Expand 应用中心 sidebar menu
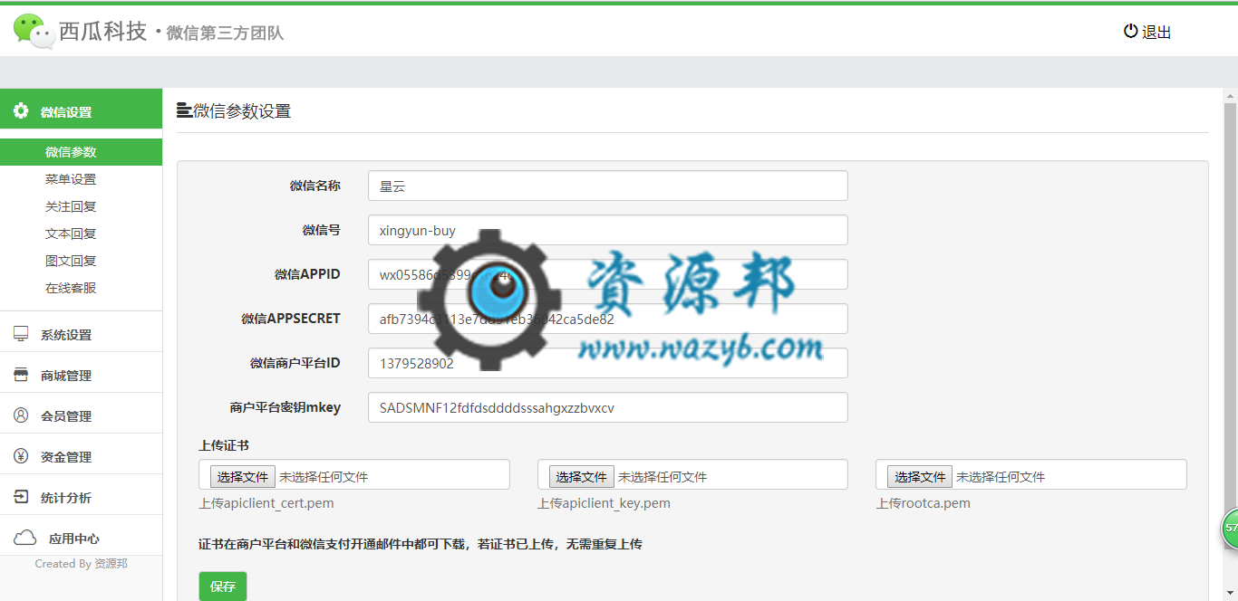This screenshot has width=1238, height=601. (82, 538)
